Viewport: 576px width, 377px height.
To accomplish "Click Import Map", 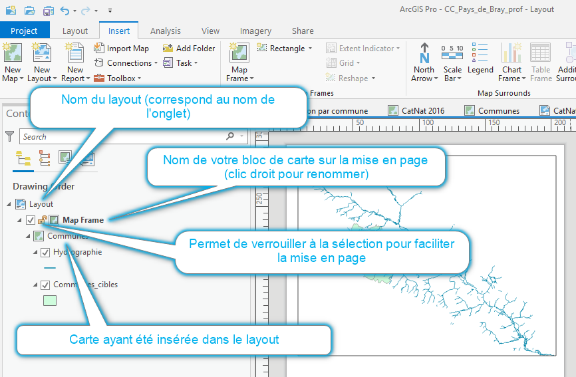I will pyautogui.click(x=121, y=48).
